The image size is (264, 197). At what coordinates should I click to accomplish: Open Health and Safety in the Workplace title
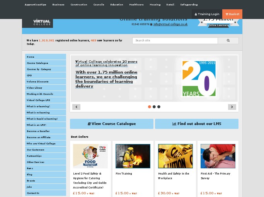(x=174, y=176)
